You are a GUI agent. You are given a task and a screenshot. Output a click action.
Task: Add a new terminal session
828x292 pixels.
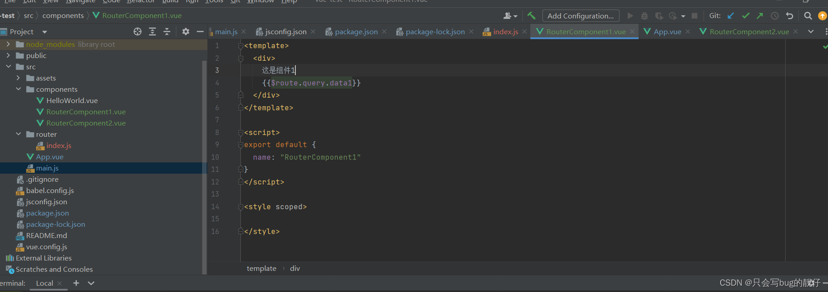[76, 283]
